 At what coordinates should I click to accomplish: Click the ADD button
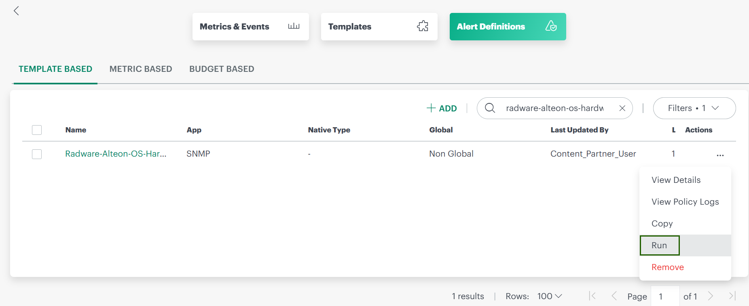[442, 108]
